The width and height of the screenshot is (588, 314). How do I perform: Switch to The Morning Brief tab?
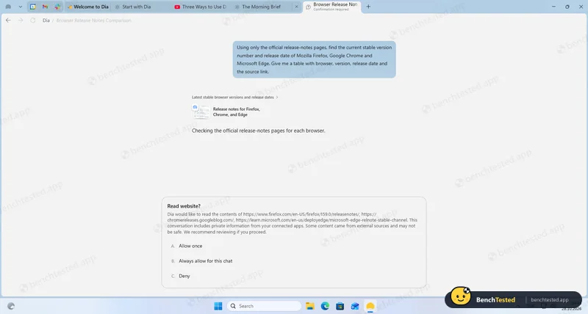tap(262, 7)
